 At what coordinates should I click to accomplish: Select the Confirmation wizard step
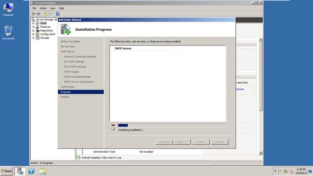tap(67, 87)
